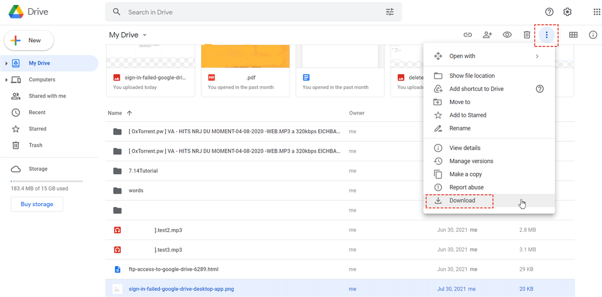
Task: Click the Remove trash can toolbar icon
Action: tap(527, 35)
